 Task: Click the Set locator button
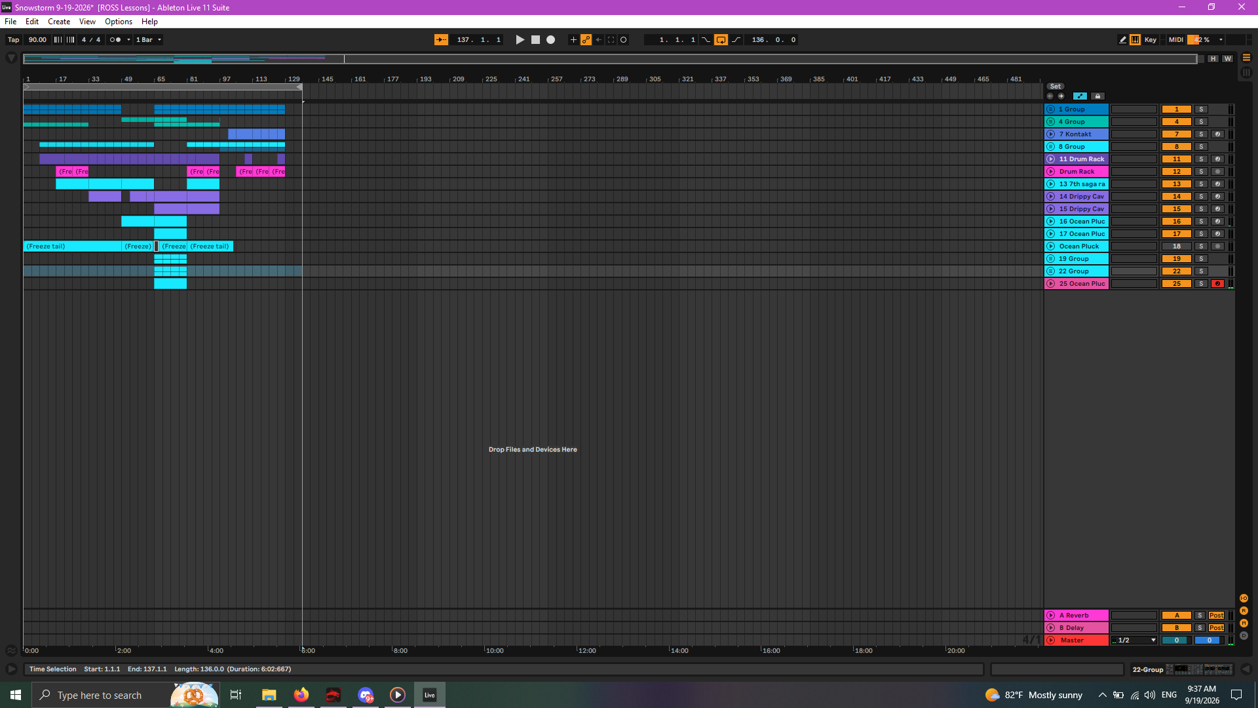point(1055,87)
